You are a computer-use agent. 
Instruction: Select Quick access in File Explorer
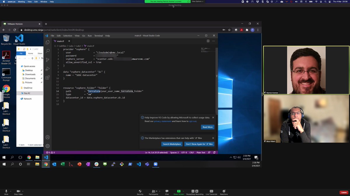click(29, 66)
